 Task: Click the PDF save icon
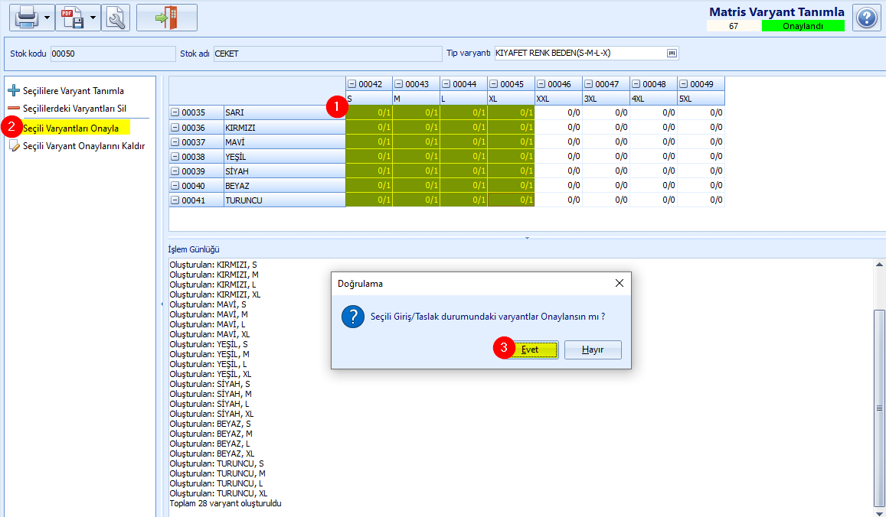click(x=72, y=18)
